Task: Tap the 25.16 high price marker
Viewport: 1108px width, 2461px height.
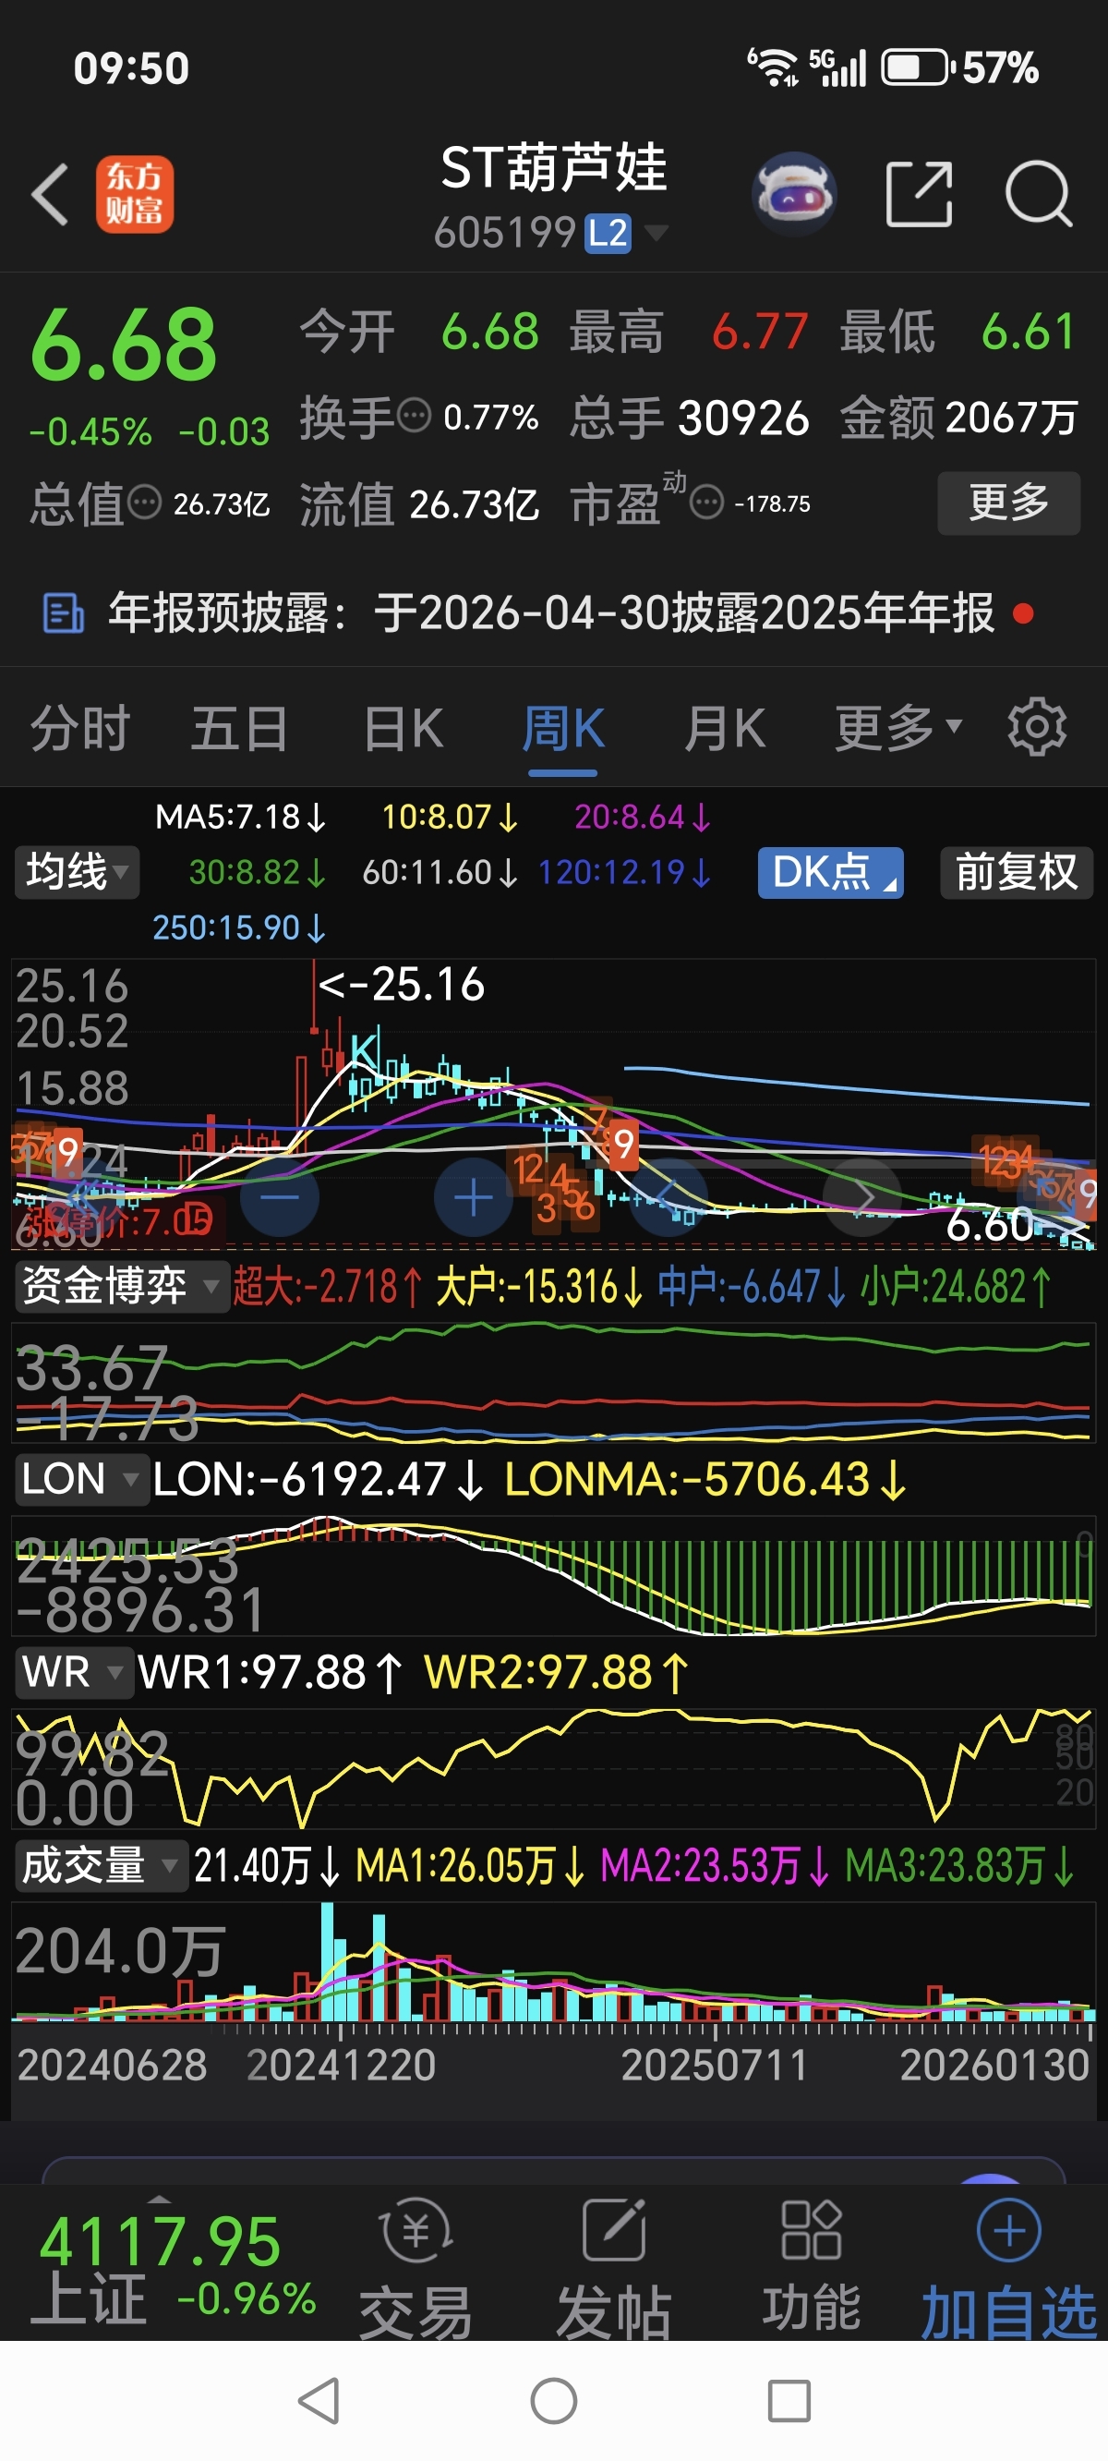Action: coord(401,984)
